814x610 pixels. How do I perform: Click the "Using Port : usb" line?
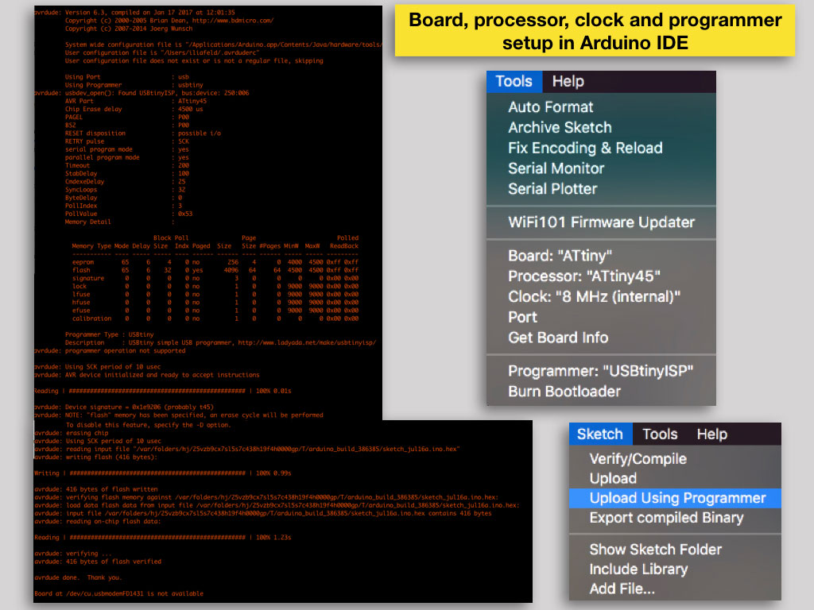(x=126, y=77)
